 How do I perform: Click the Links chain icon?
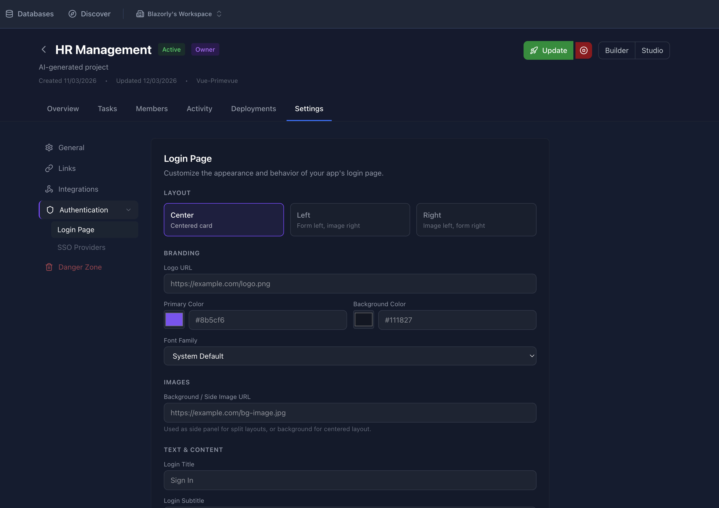pos(49,168)
